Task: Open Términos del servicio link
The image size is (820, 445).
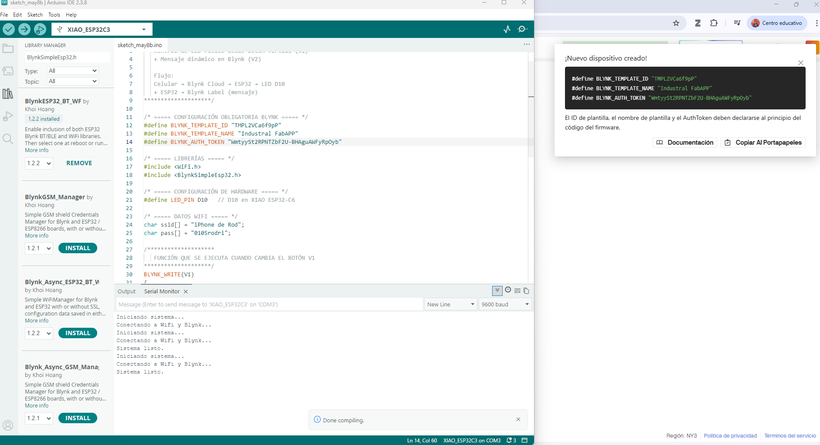Action: [x=790, y=435]
